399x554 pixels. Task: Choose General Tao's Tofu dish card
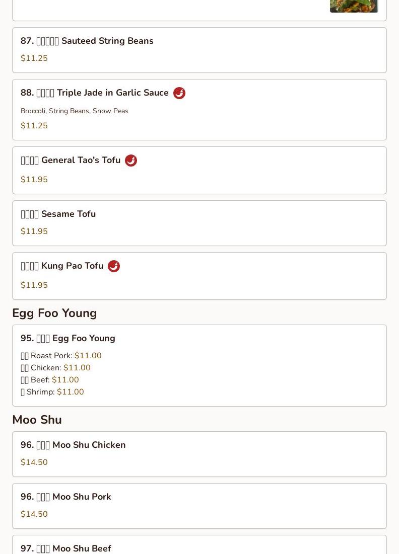point(199,170)
